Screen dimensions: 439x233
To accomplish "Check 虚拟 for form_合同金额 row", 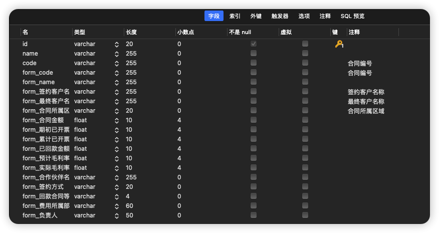I will (x=305, y=120).
